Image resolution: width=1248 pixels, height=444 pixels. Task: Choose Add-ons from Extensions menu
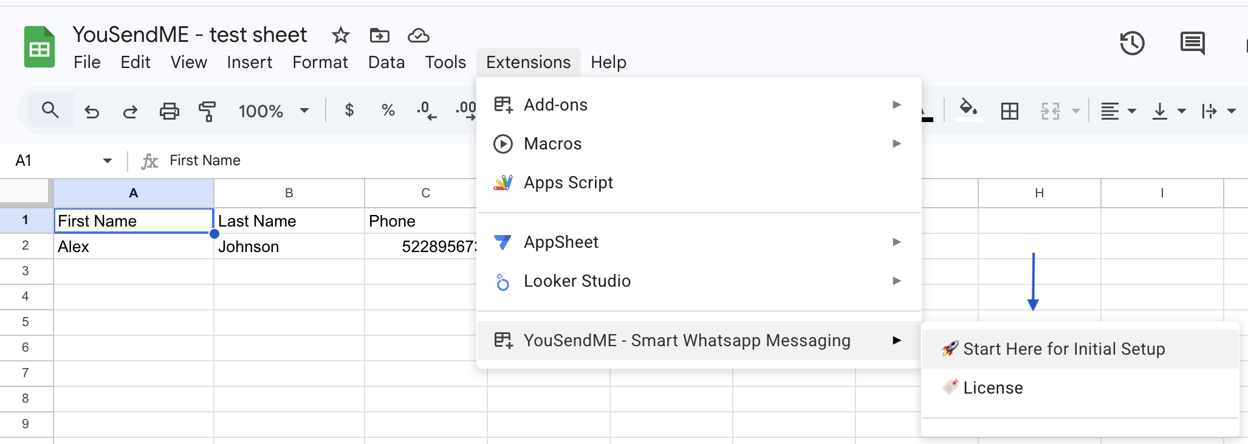699,104
